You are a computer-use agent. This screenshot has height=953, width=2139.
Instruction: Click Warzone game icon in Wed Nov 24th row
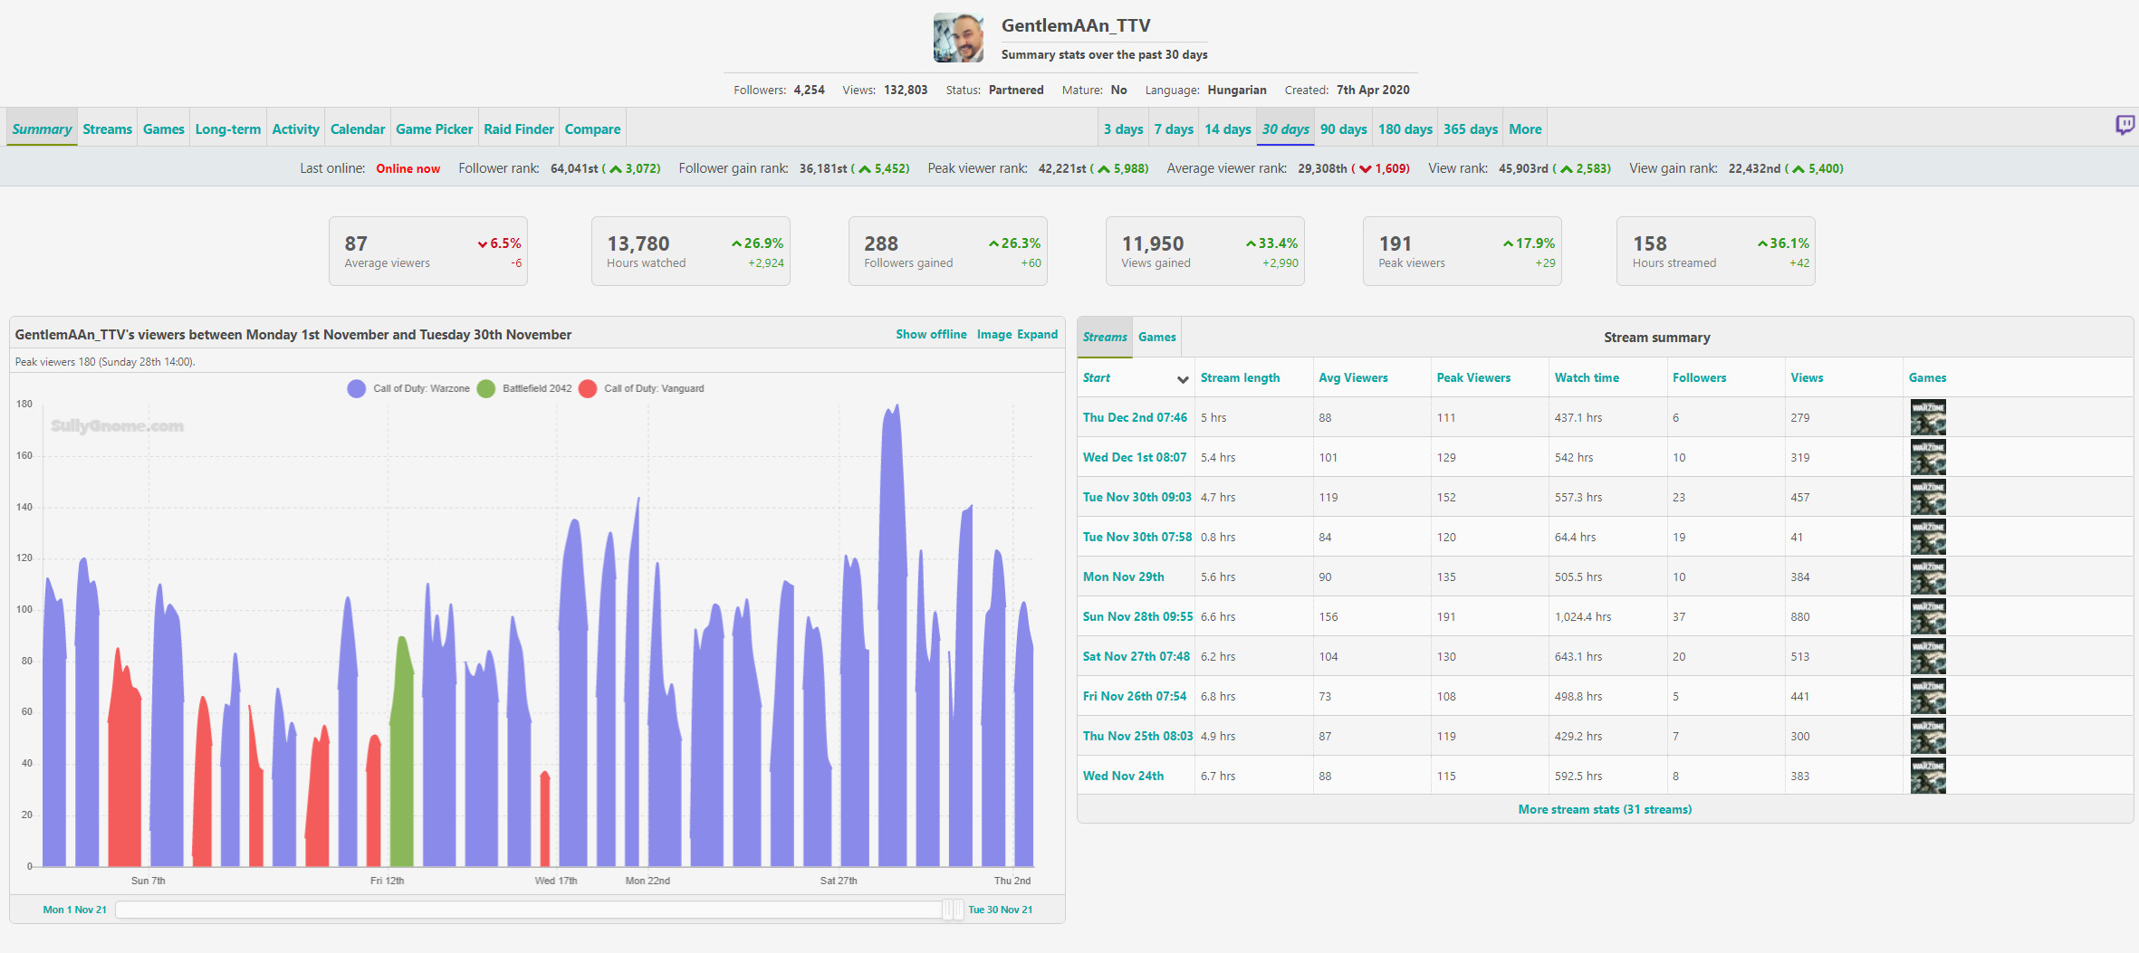click(x=1928, y=776)
